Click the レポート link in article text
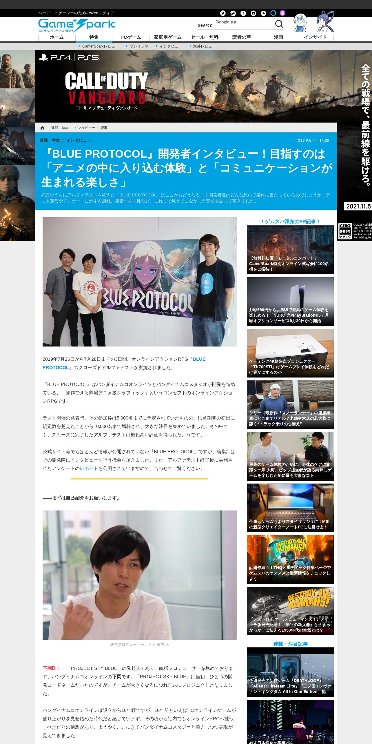 click(x=89, y=468)
